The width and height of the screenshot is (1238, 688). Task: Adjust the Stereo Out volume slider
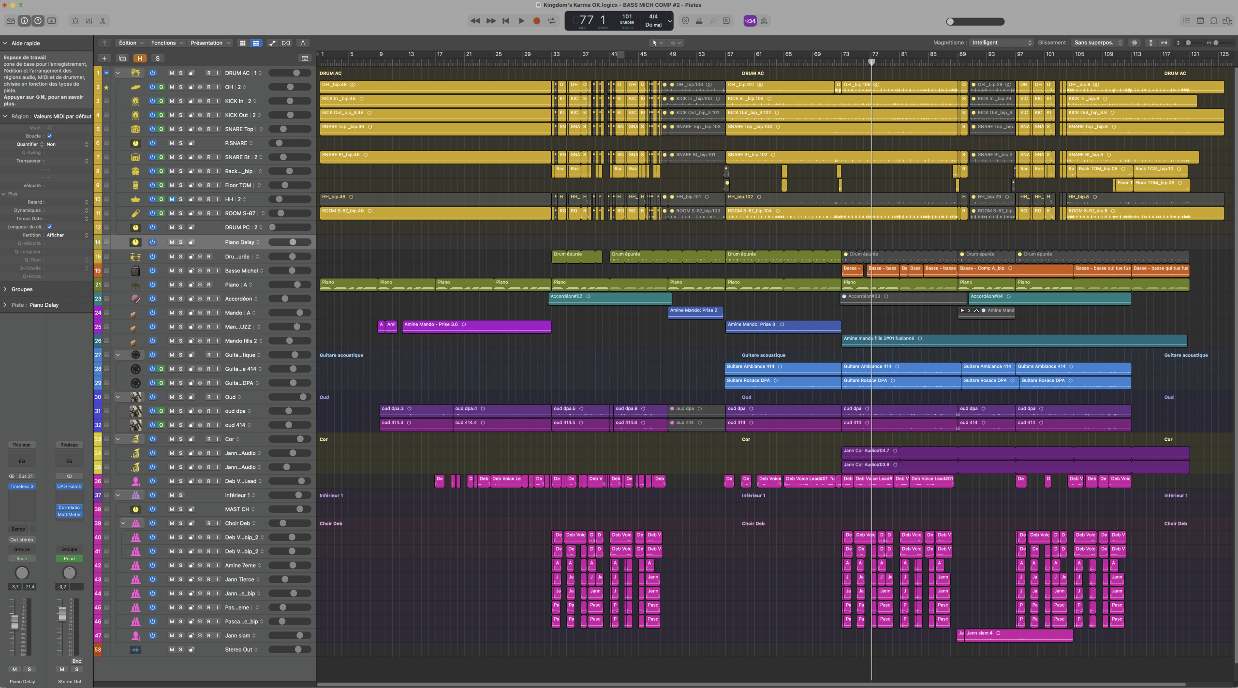coord(290,650)
